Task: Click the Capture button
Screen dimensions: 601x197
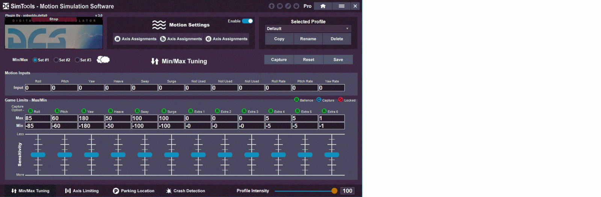Action: [279, 60]
